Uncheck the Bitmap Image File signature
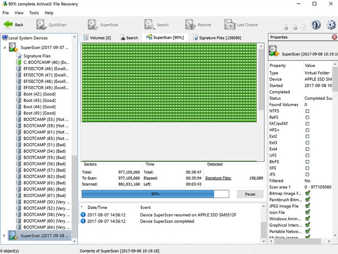The height and width of the screenshot is (254, 338). coord(308,193)
